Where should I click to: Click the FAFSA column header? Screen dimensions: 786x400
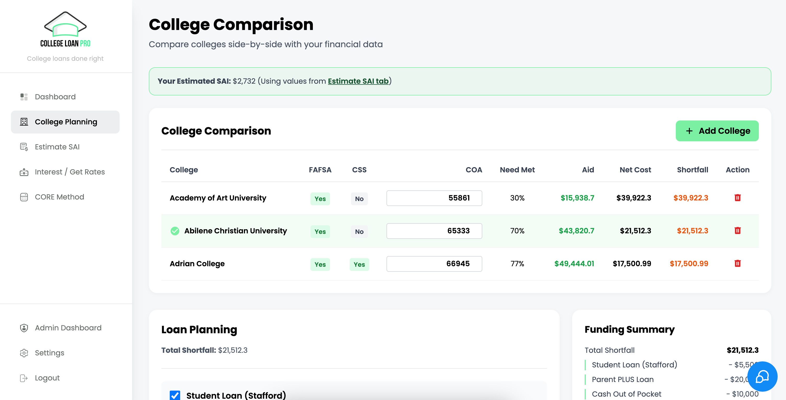[320, 170]
